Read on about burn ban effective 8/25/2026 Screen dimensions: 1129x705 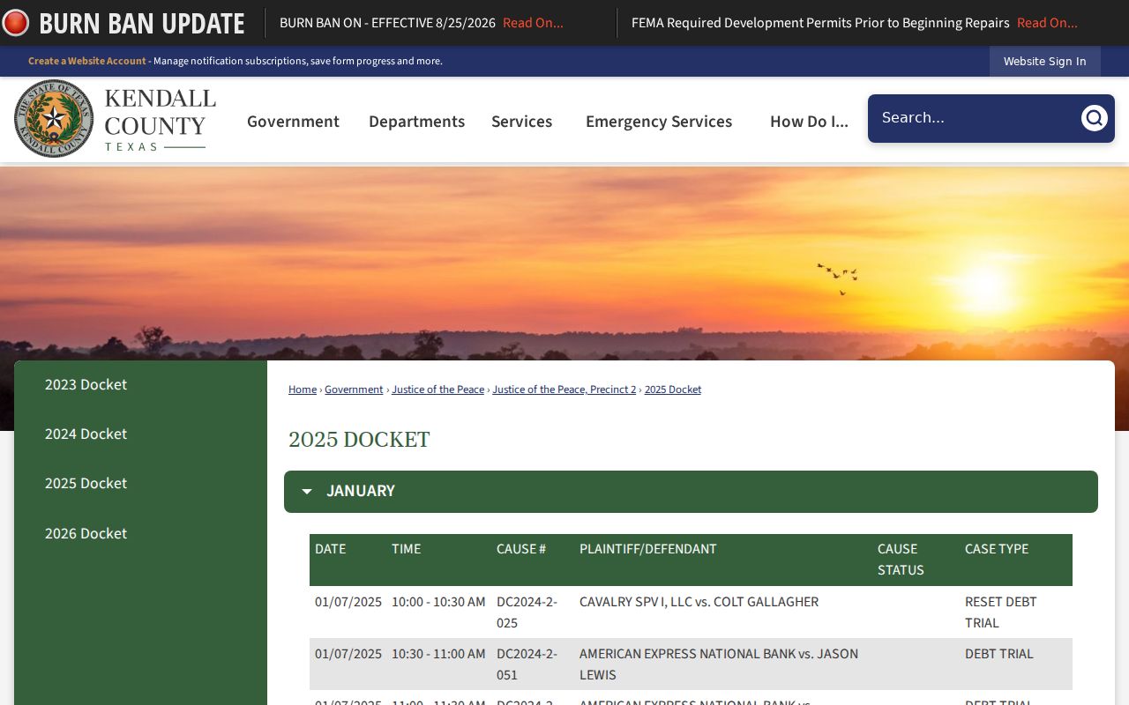tap(533, 23)
